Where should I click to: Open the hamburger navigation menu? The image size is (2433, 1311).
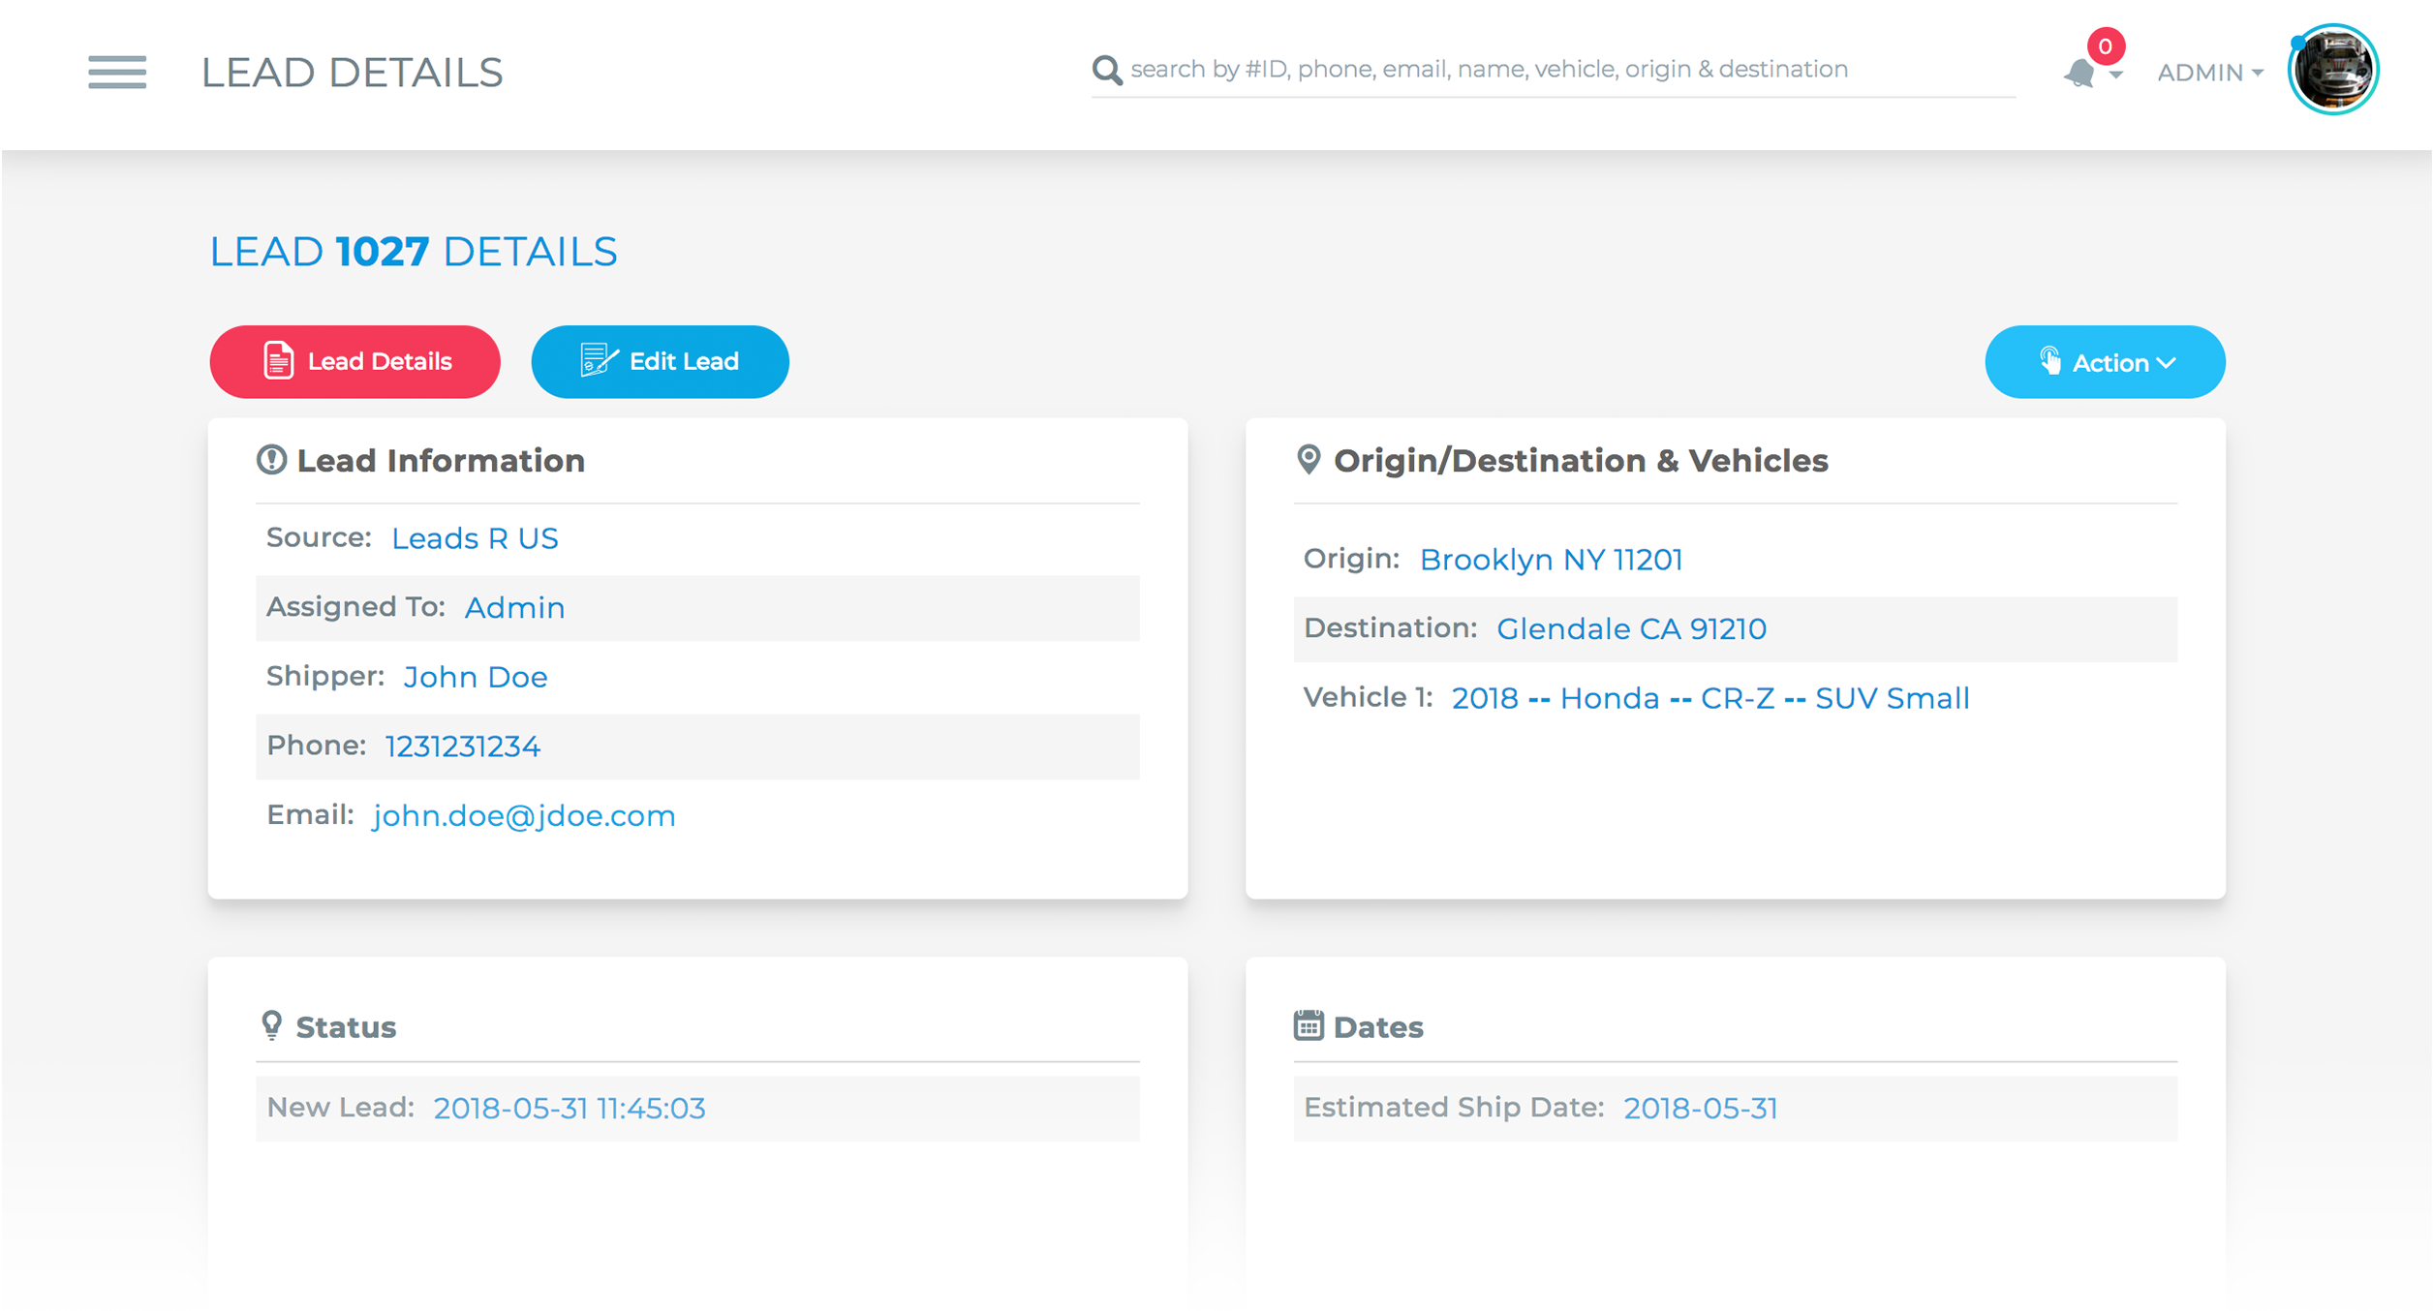tap(117, 73)
